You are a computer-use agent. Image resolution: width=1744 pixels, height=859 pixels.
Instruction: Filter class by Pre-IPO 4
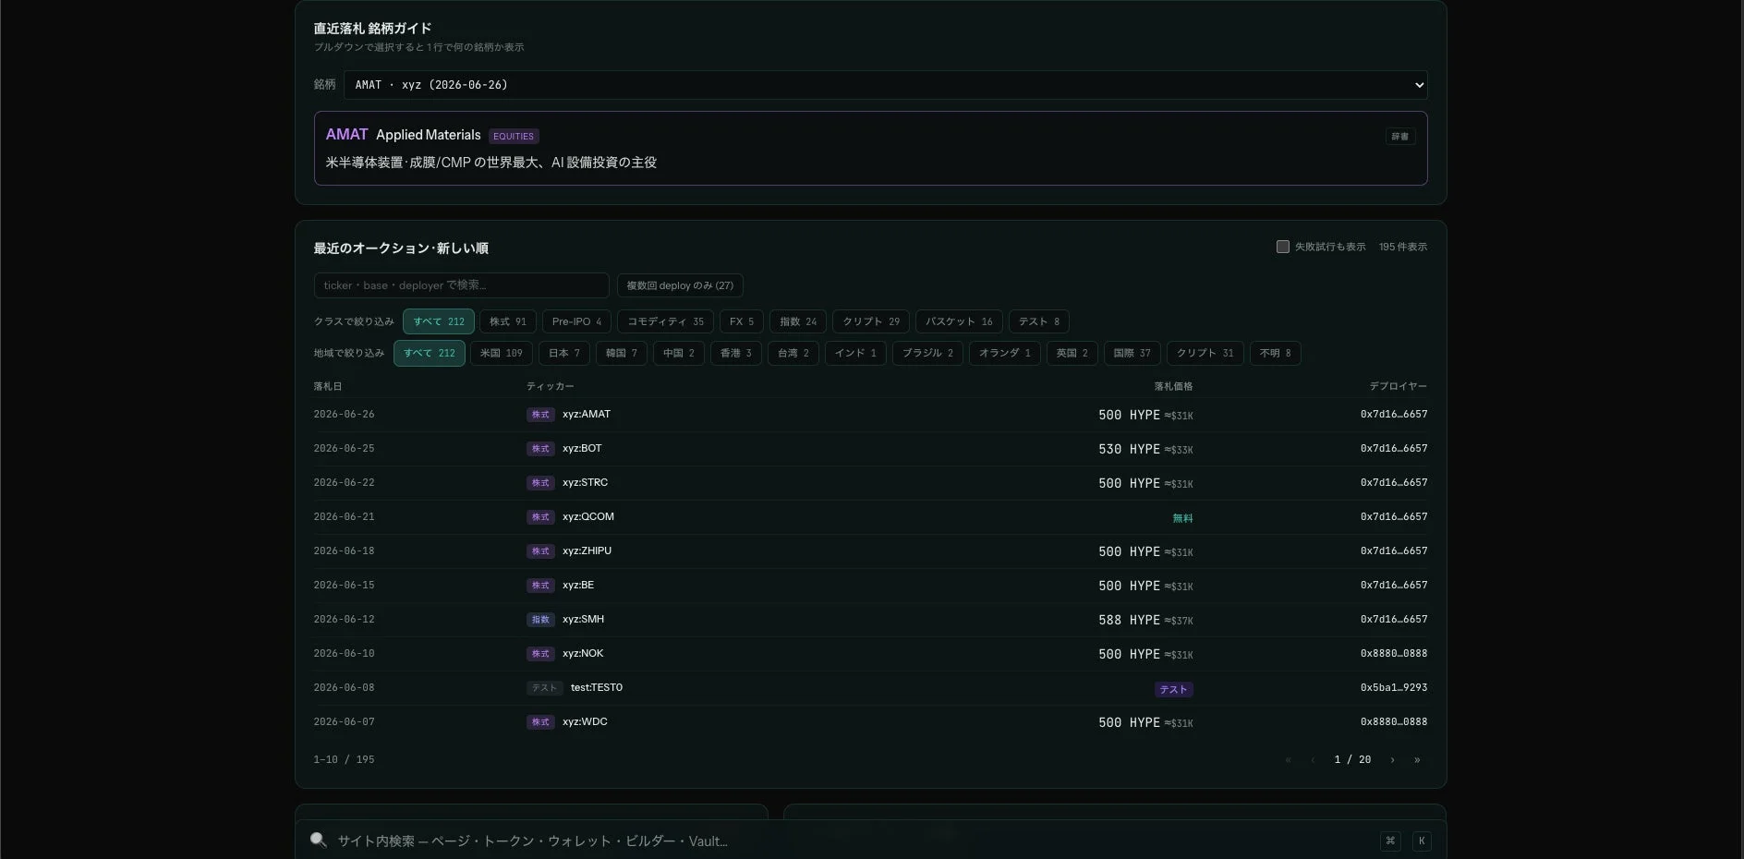point(576,321)
